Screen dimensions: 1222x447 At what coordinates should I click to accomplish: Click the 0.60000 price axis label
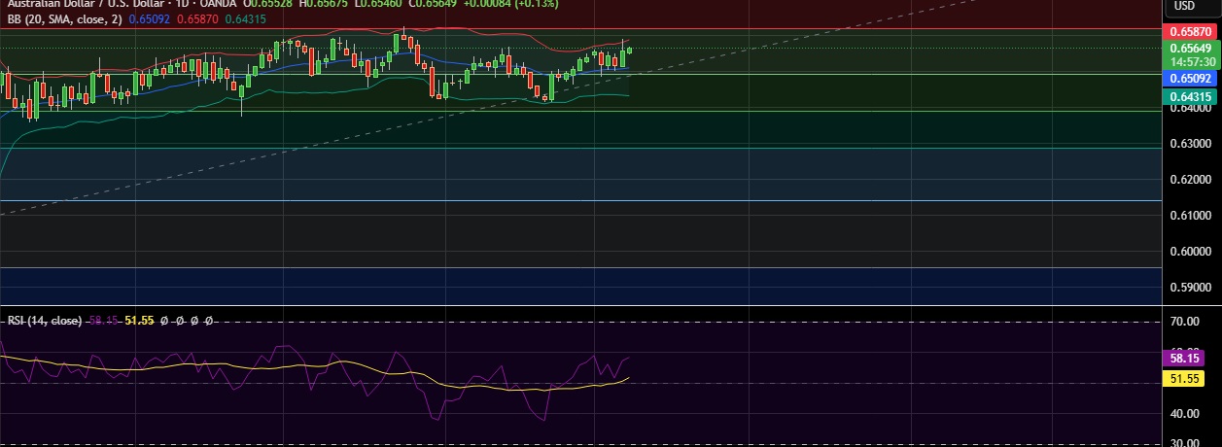click(1191, 252)
